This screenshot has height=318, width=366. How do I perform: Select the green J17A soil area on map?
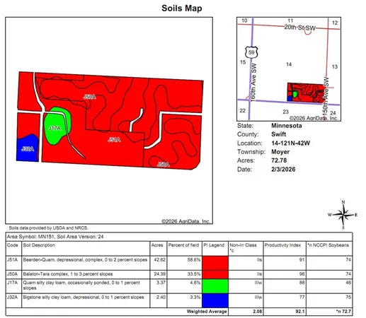point(57,126)
